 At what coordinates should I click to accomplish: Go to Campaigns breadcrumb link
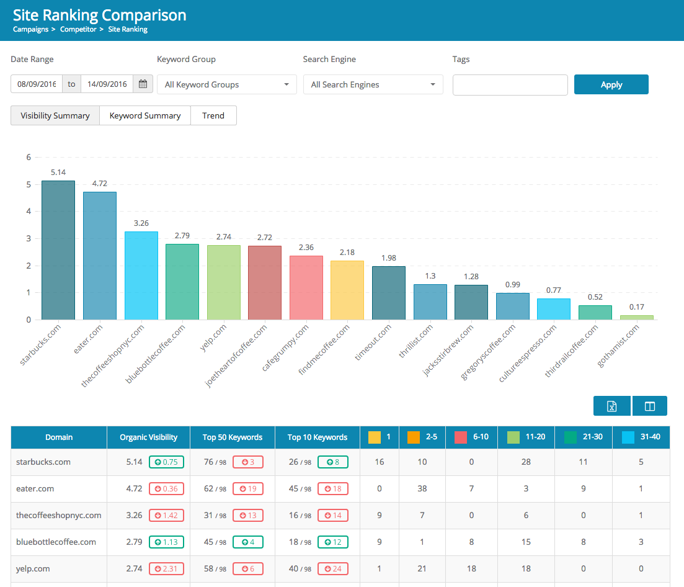[30, 29]
